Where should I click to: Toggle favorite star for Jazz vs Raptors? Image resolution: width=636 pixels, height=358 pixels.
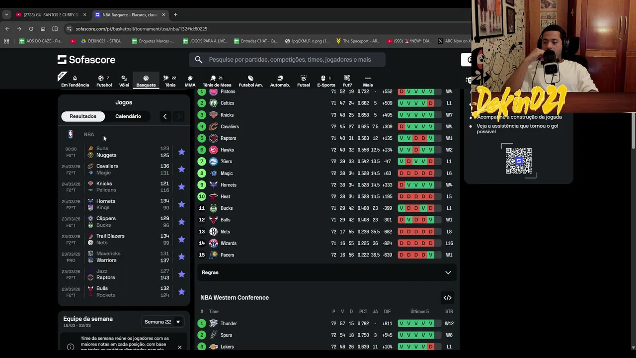click(x=181, y=274)
